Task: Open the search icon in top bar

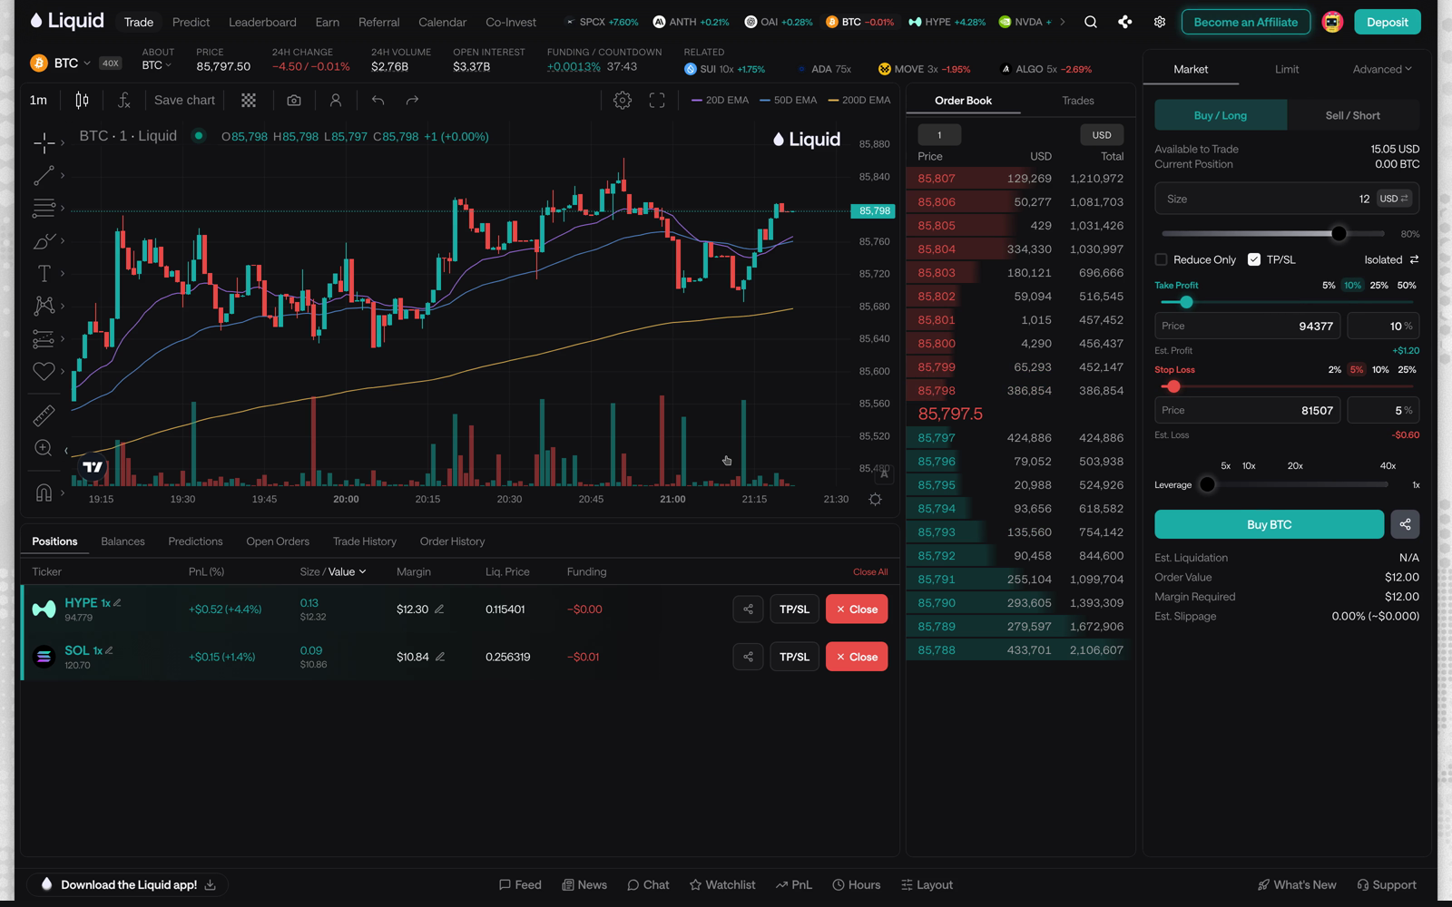Action: 1091,22
